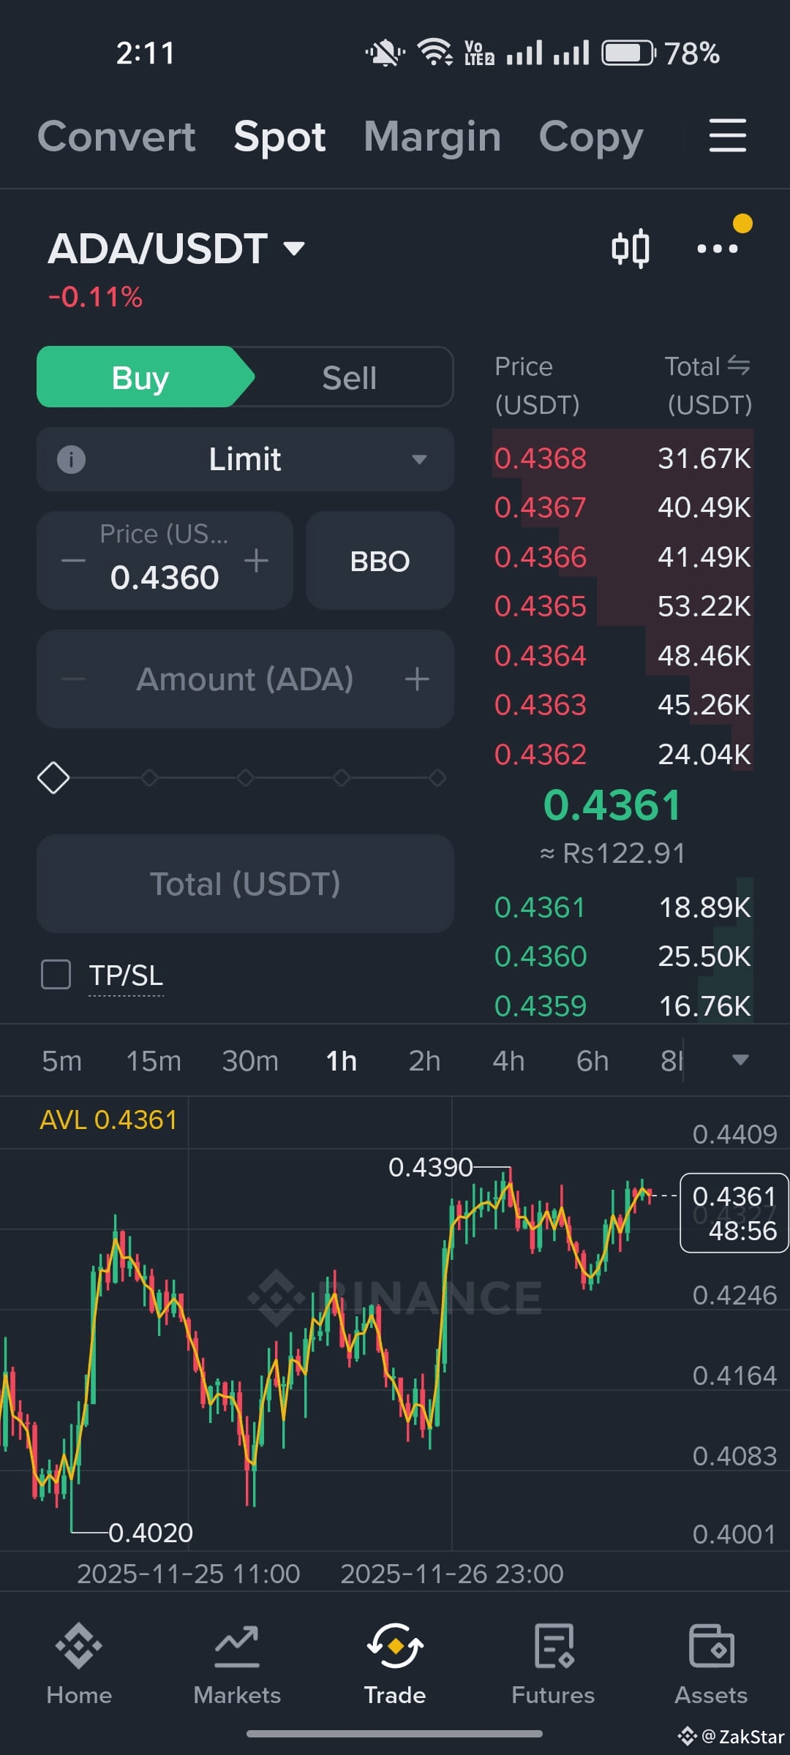Expand more chart interval options arrow
This screenshot has height=1755, width=790.
coord(740,1060)
